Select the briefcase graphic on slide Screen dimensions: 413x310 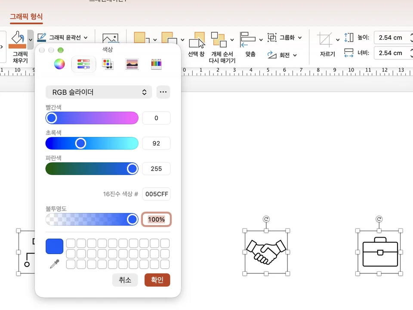click(x=379, y=252)
